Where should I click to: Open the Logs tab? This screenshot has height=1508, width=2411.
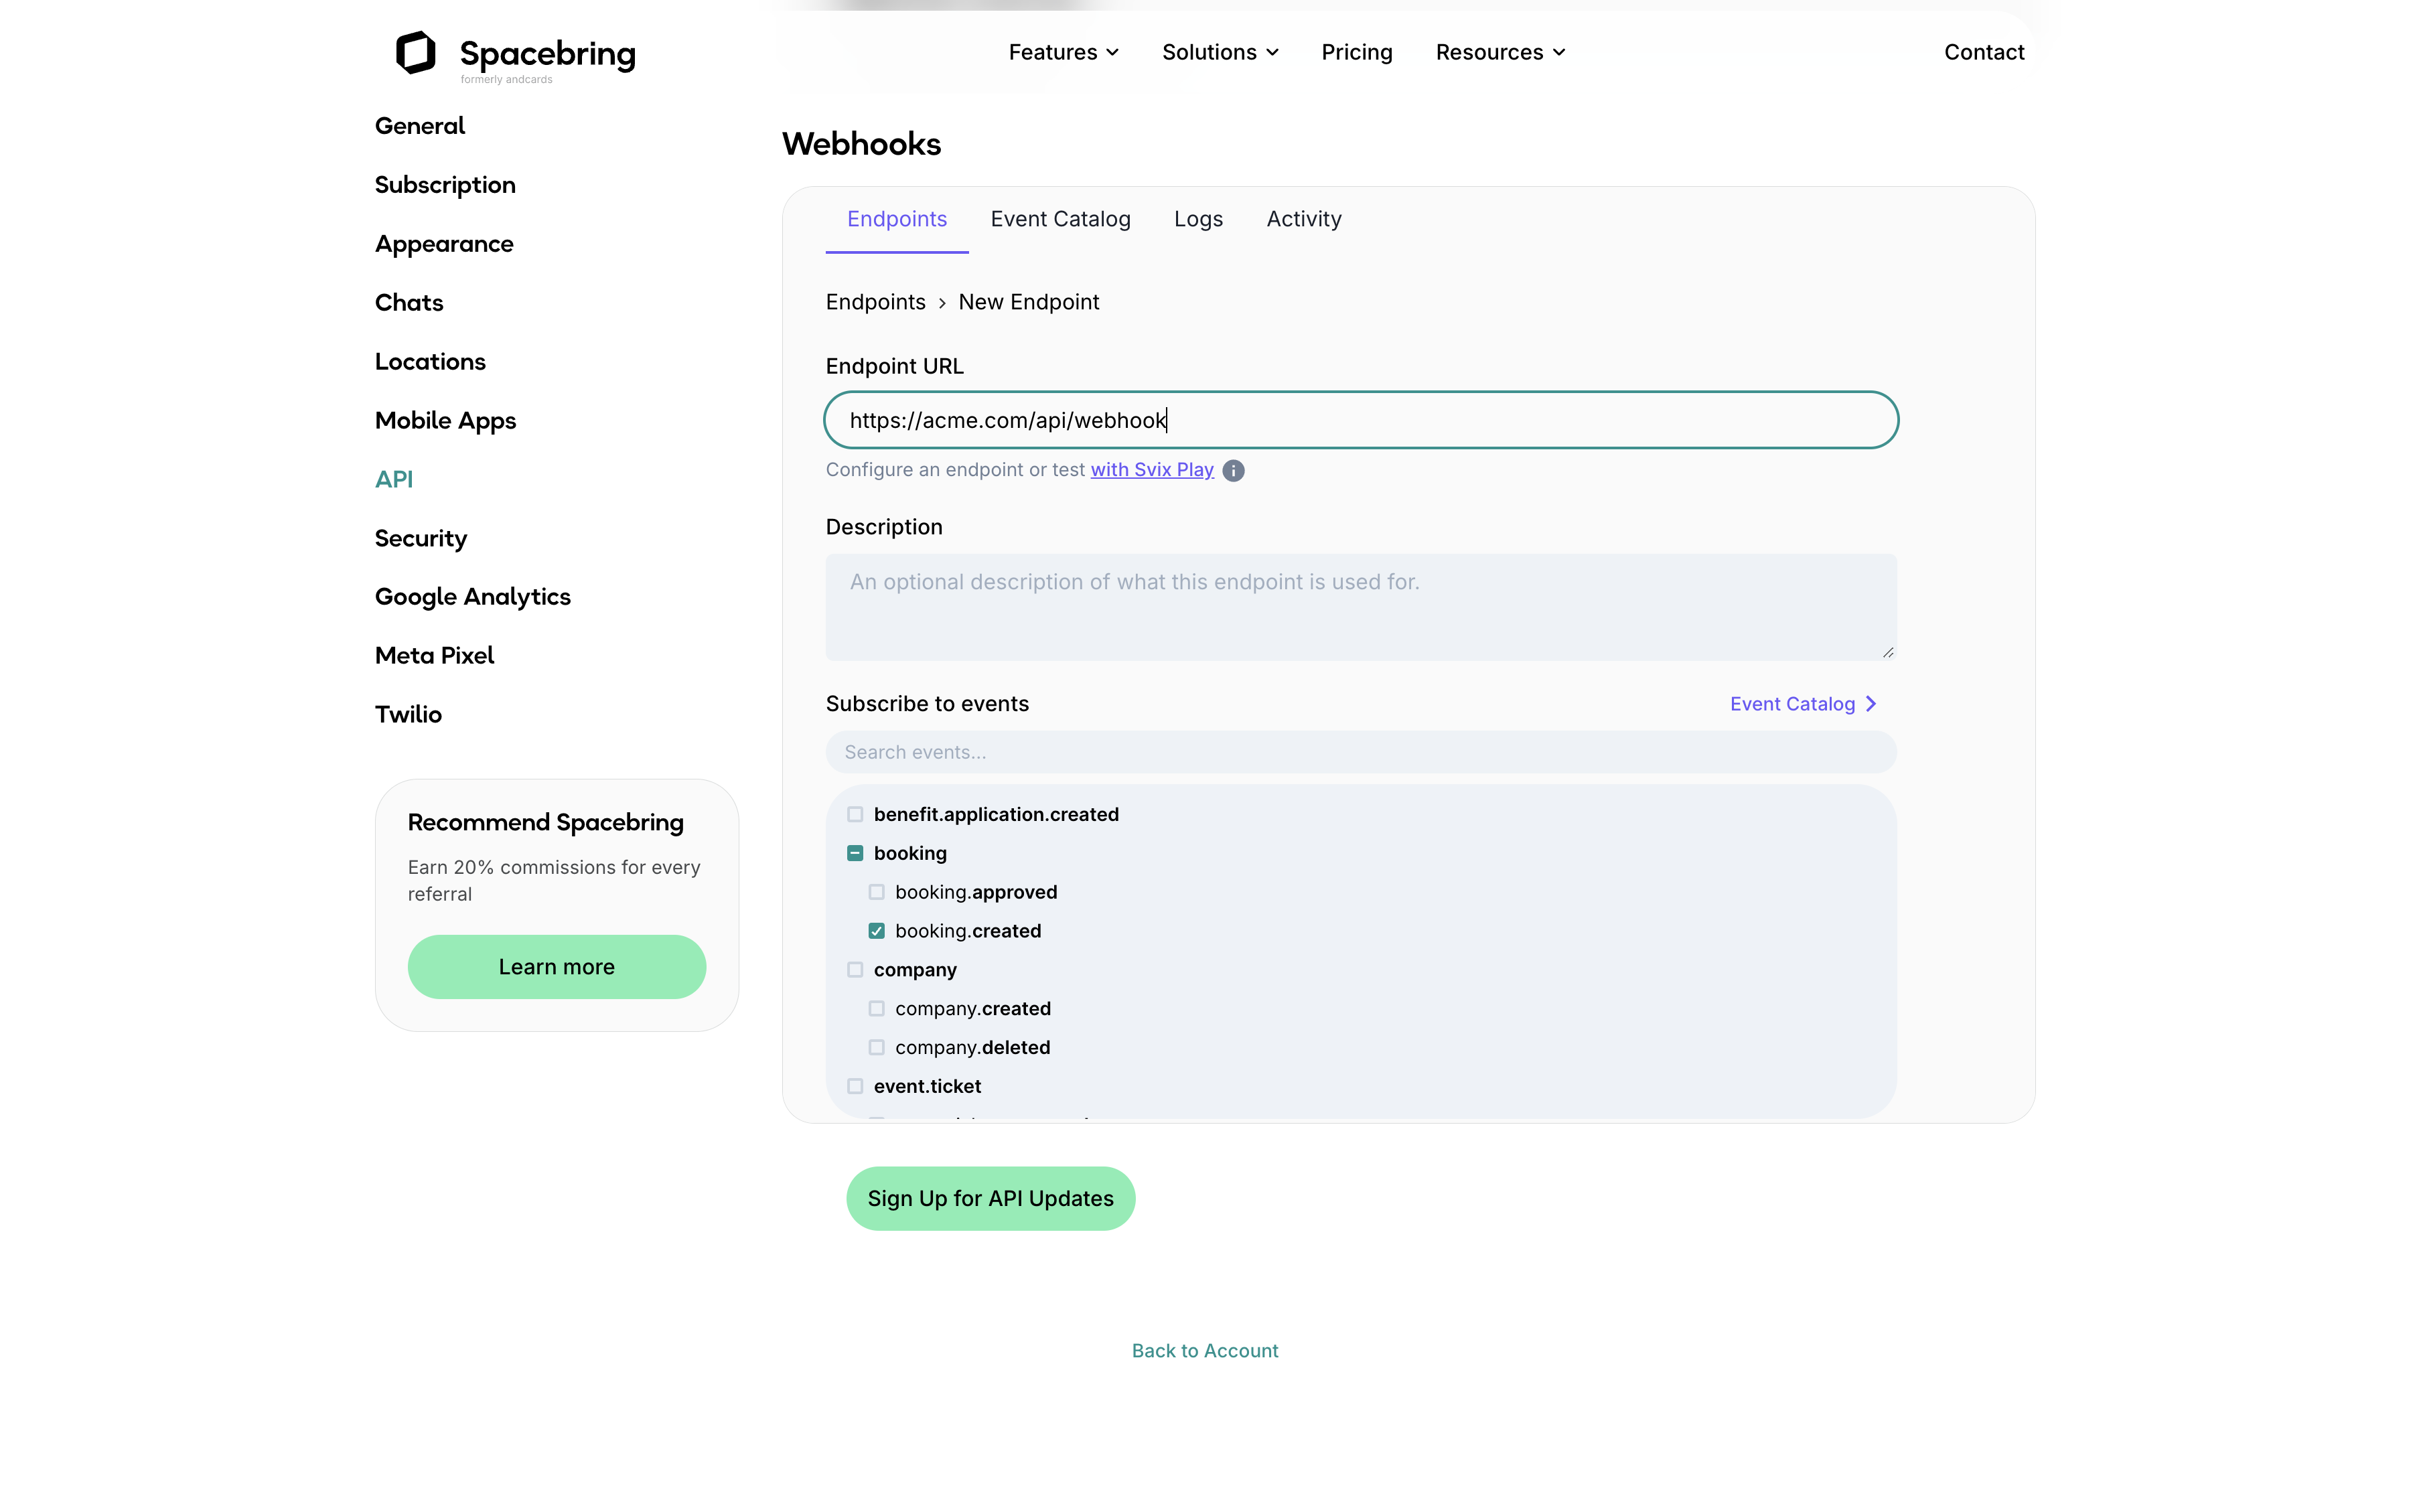coord(1197,220)
